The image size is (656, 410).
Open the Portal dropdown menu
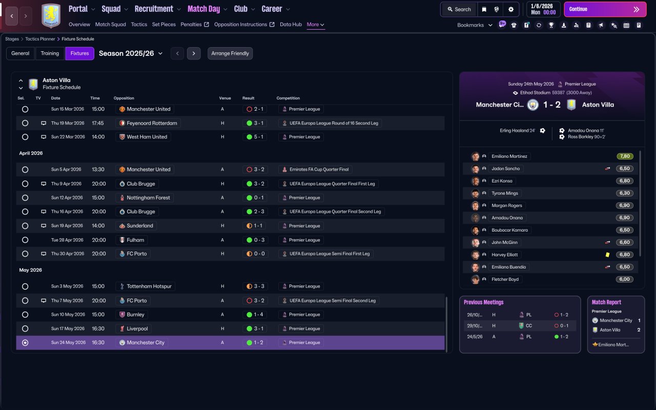82,9
